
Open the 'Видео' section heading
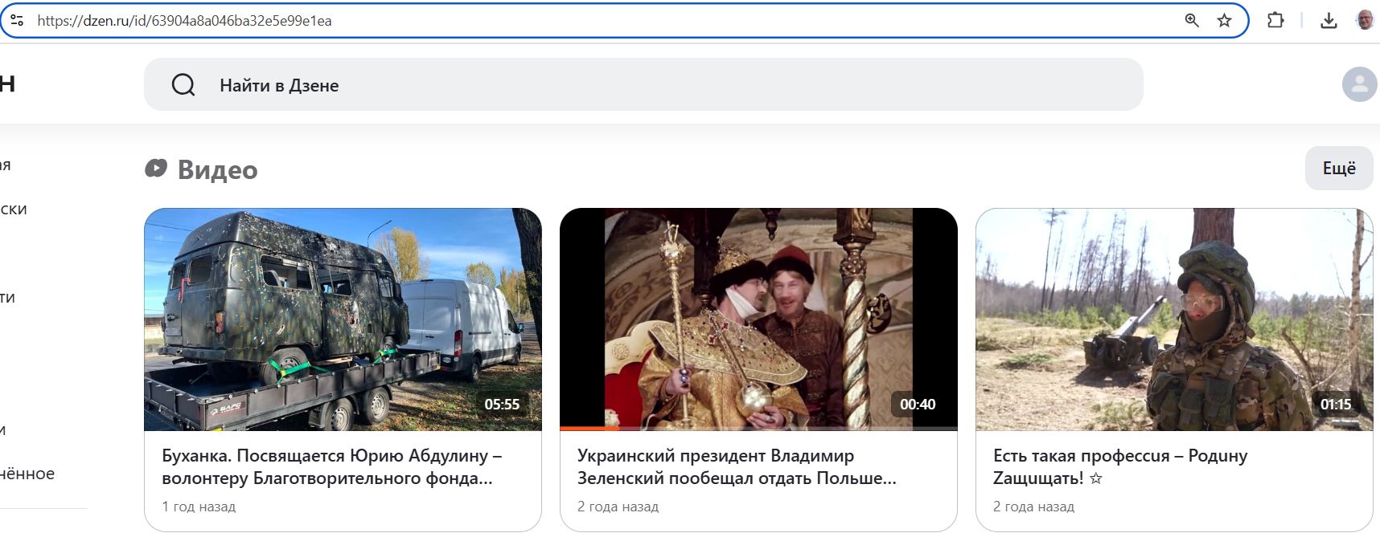(217, 169)
